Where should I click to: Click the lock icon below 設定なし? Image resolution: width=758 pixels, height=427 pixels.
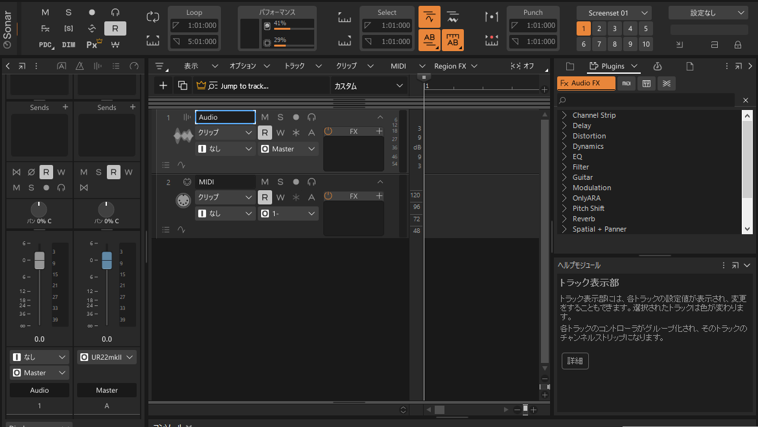738,45
